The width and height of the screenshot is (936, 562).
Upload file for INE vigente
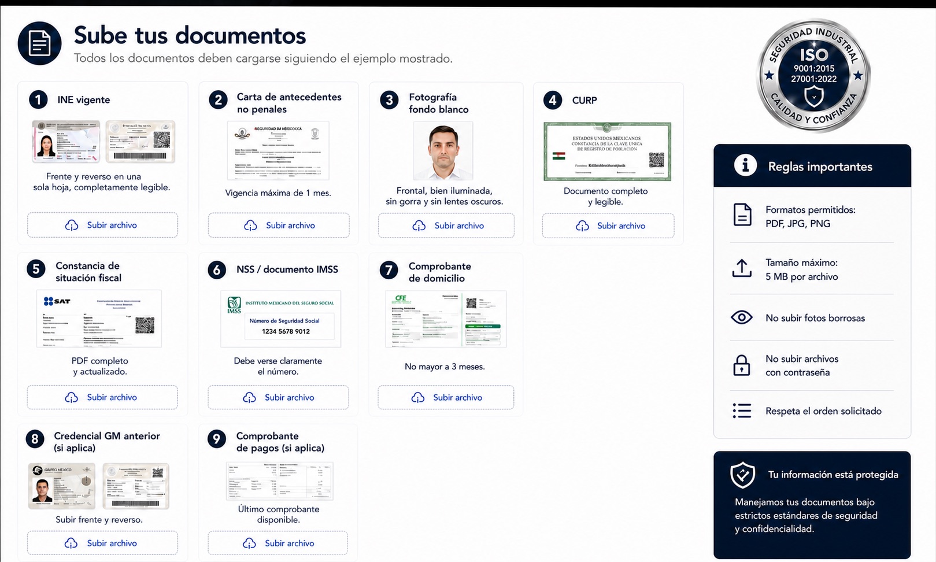tap(102, 225)
